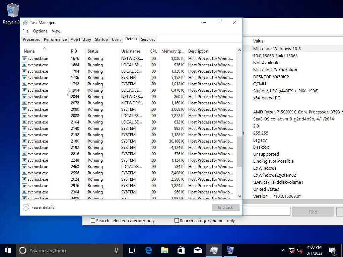Click the Value column header in System Information
Image resolution: width=343 pixels, height=257 pixels.
[x=297, y=41]
